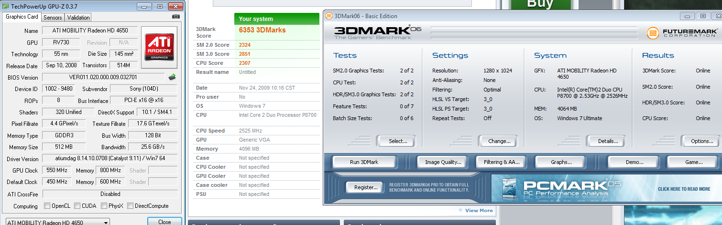This screenshot has height=225, width=722.
Task: Click the Buy button on the webpage
Action: coord(540,5)
